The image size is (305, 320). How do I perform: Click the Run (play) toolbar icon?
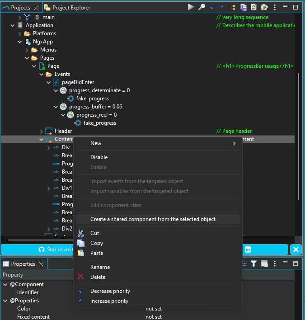191,7
